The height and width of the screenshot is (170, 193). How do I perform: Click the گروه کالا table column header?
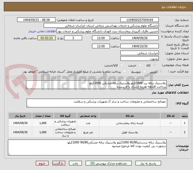(x=65, y=116)
